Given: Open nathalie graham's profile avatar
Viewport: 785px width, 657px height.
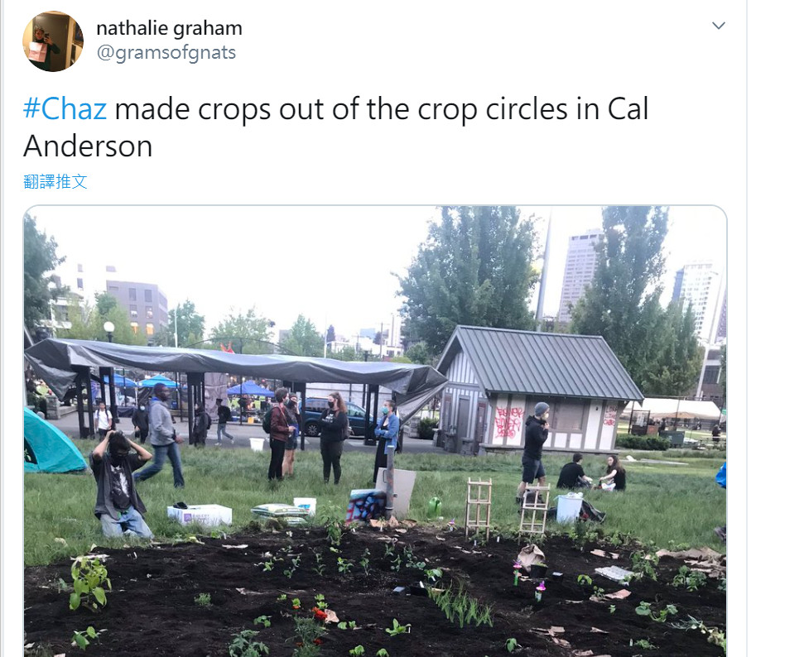Looking at the screenshot, I should (x=53, y=41).
